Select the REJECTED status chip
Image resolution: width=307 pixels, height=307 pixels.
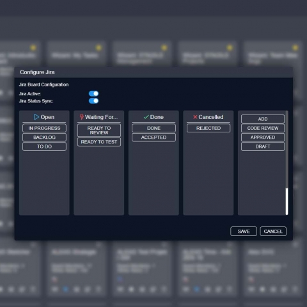209,128
